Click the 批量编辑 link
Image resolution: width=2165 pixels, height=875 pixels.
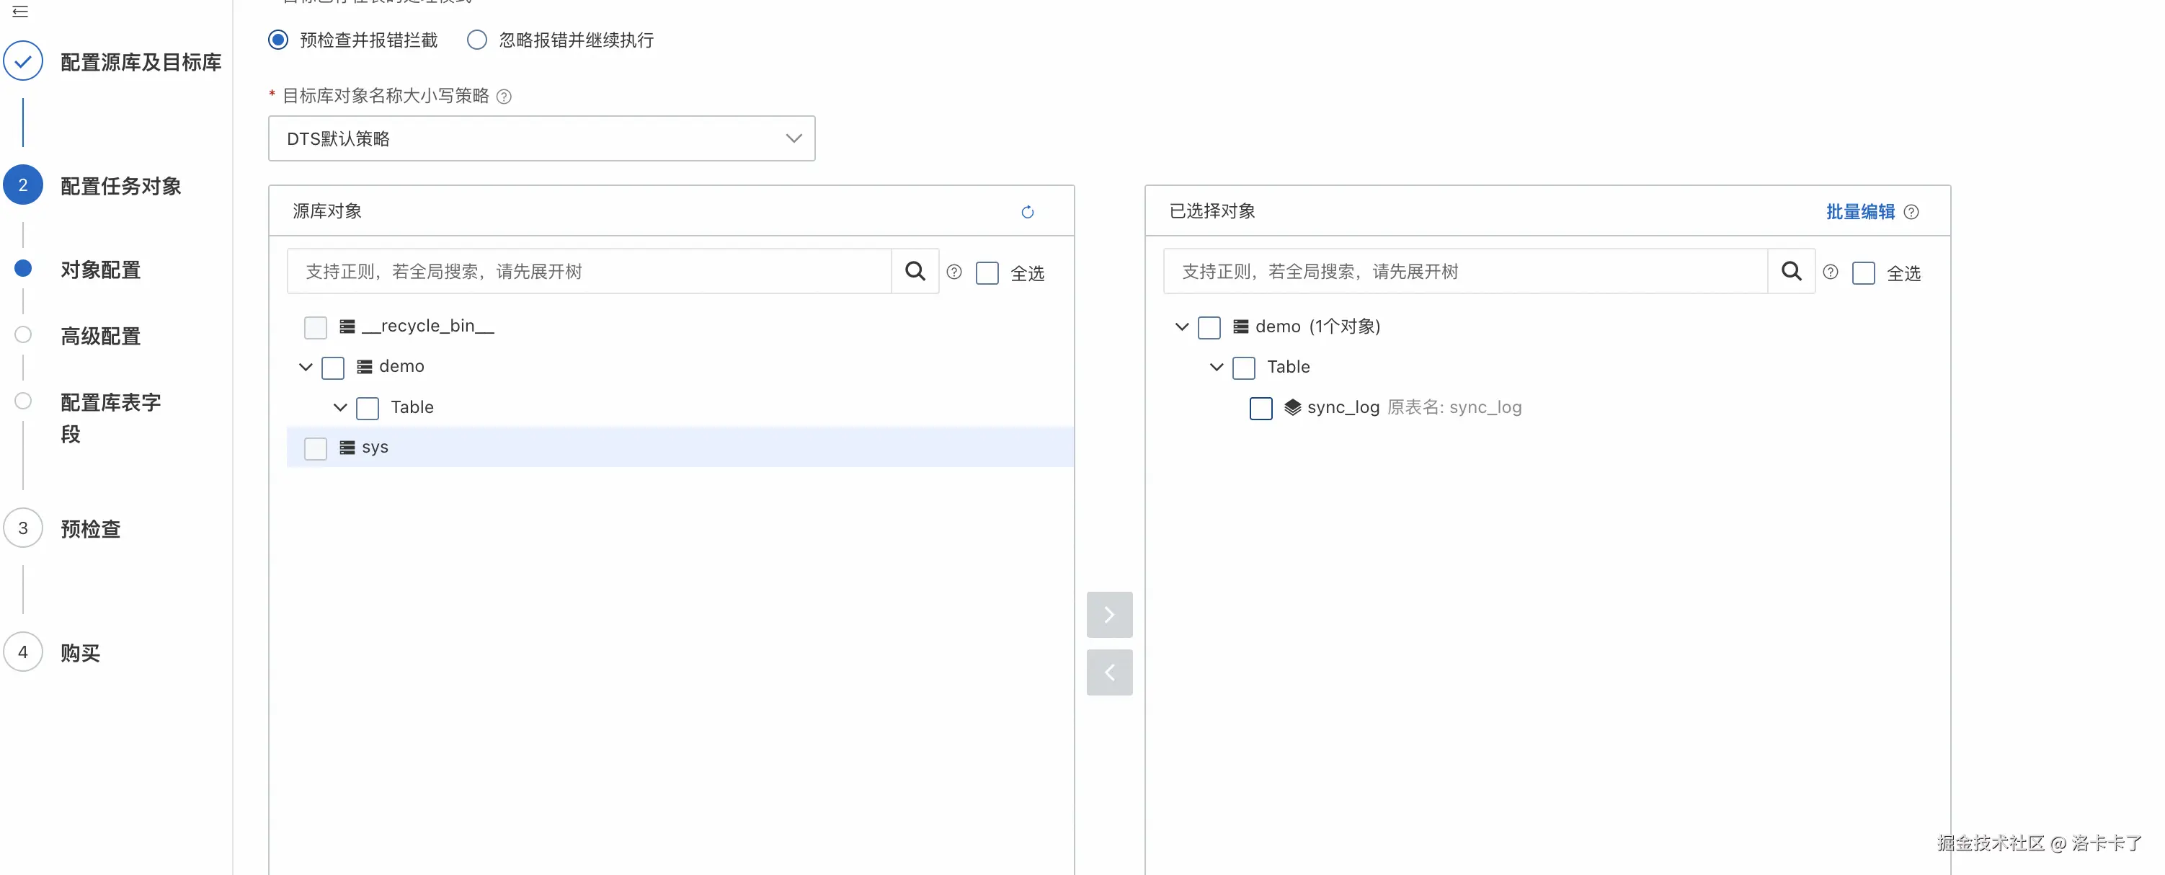click(1859, 212)
